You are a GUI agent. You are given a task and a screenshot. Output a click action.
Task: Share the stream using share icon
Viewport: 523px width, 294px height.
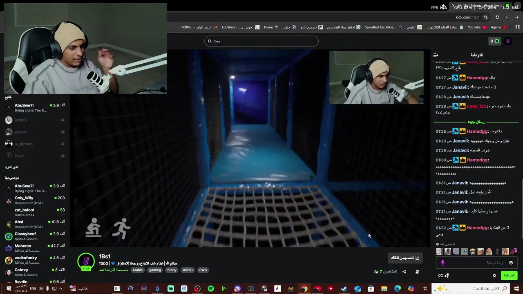(404, 272)
